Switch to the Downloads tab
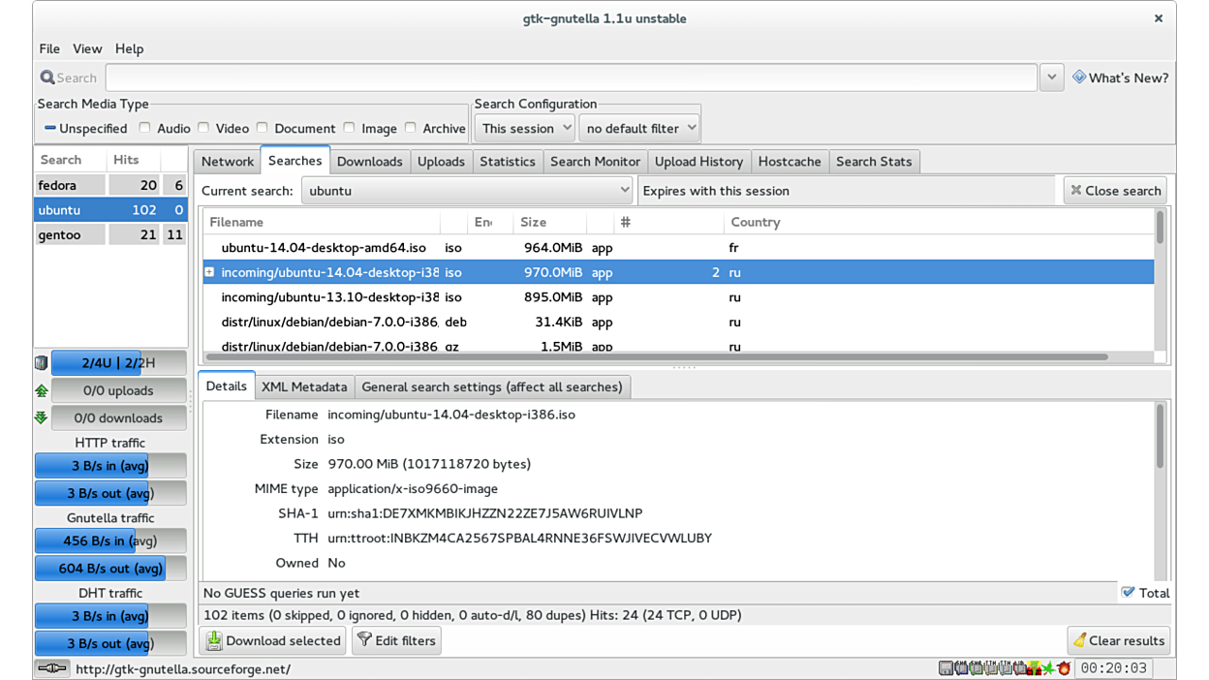This screenshot has height=680, width=1209. [x=369, y=162]
